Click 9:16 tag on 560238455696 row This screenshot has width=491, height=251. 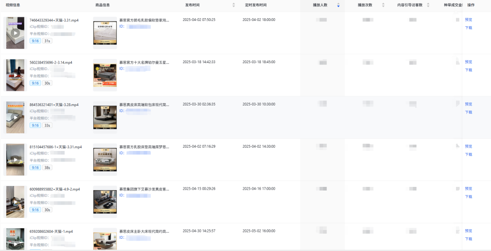[x=35, y=83]
